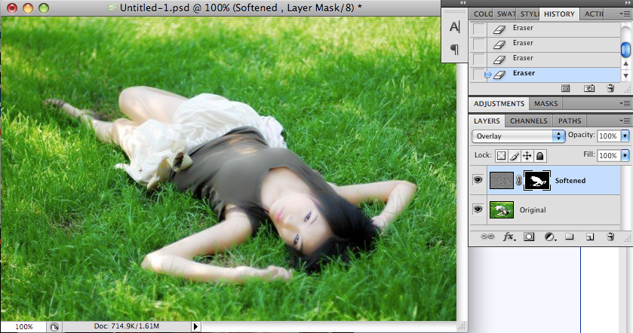Open the History panel options menu

tap(624, 14)
